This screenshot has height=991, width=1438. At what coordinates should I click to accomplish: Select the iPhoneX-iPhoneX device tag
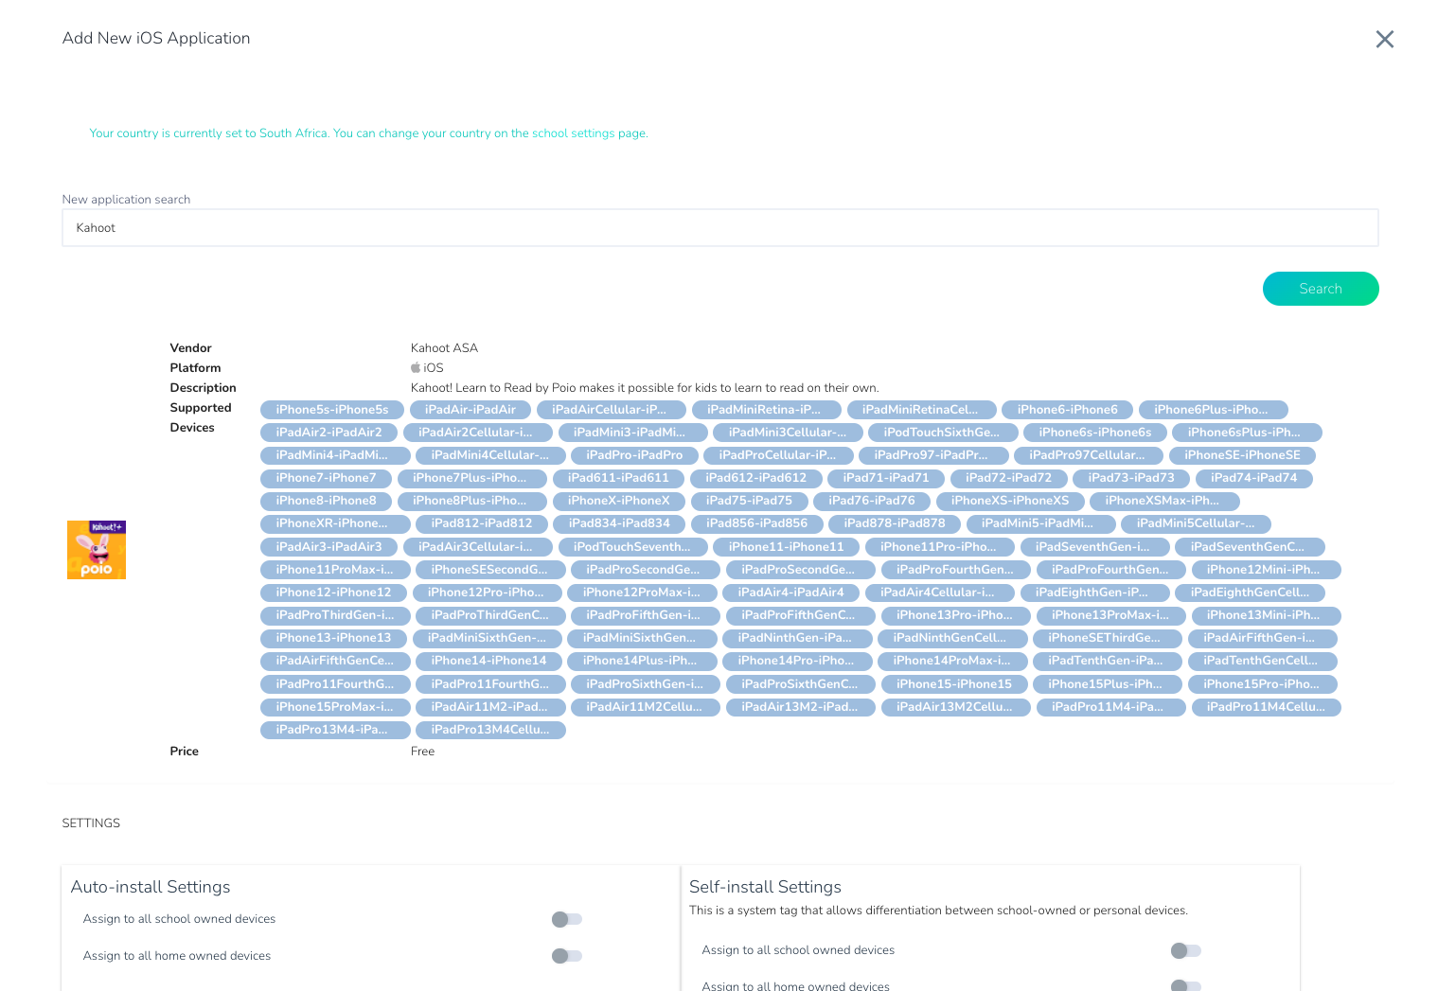[618, 501]
